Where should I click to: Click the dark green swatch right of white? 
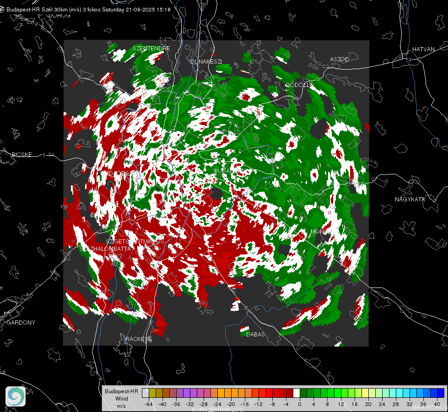click(x=303, y=393)
